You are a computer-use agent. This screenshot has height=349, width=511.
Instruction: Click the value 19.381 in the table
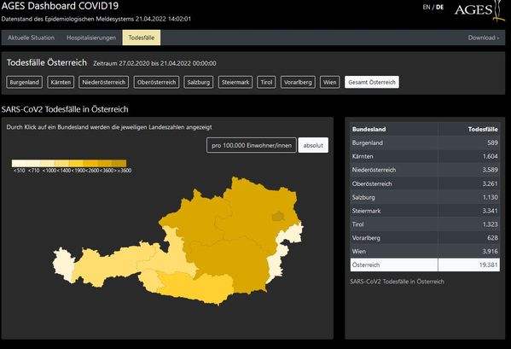(x=488, y=265)
